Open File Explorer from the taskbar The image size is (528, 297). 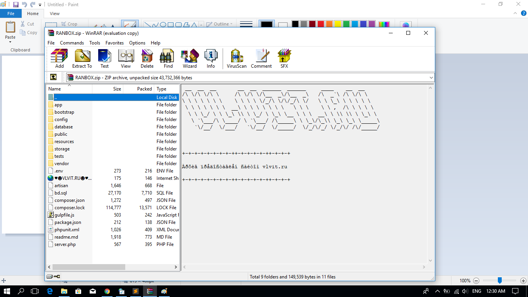click(64, 291)
